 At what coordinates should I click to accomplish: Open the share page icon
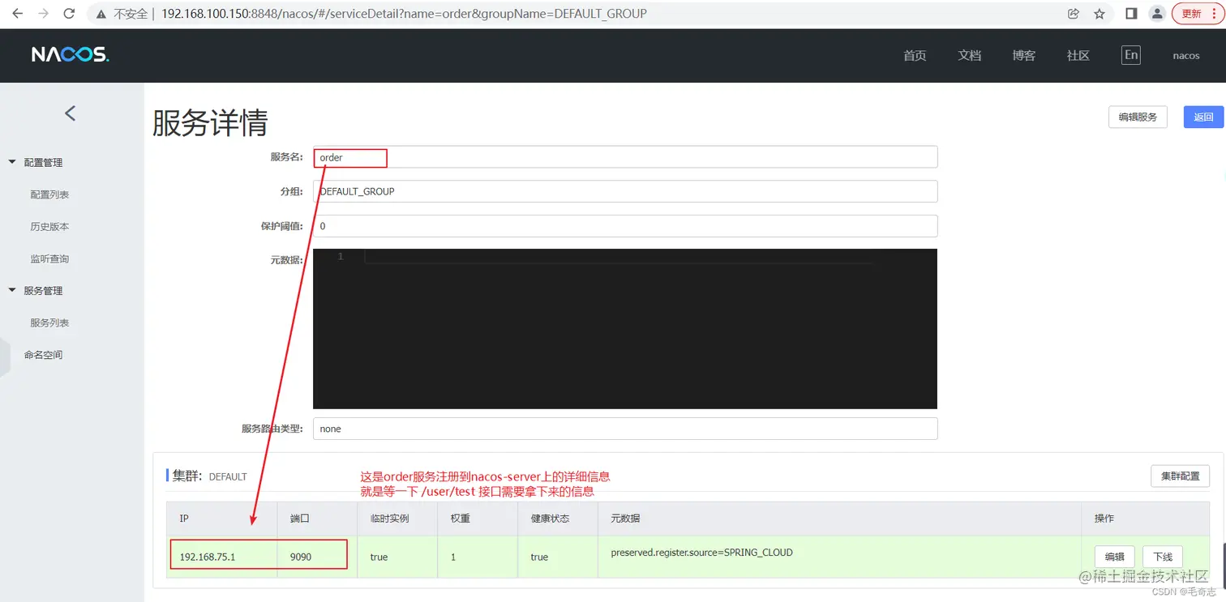pyautogui.click(x=1074, y=14)
